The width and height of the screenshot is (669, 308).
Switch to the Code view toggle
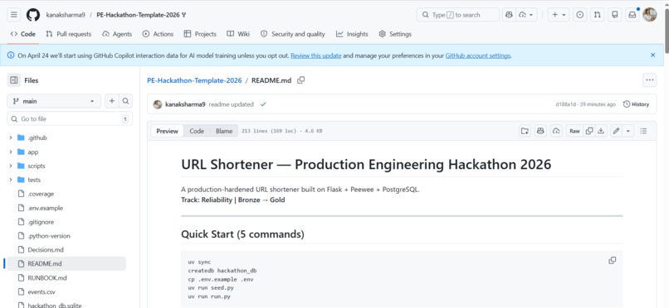click(197, 131)
